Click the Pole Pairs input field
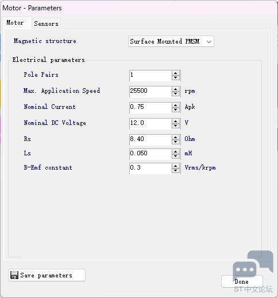278x298 pixels. (150, 76)
